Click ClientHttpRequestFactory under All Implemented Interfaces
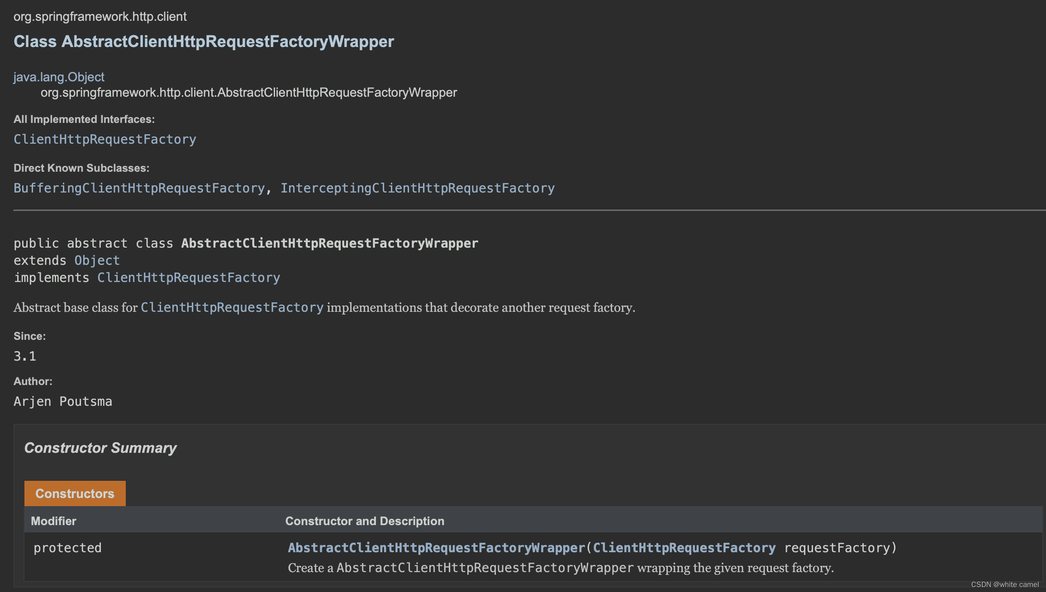This screenshot has width=1046, height=592. (105, 139)
